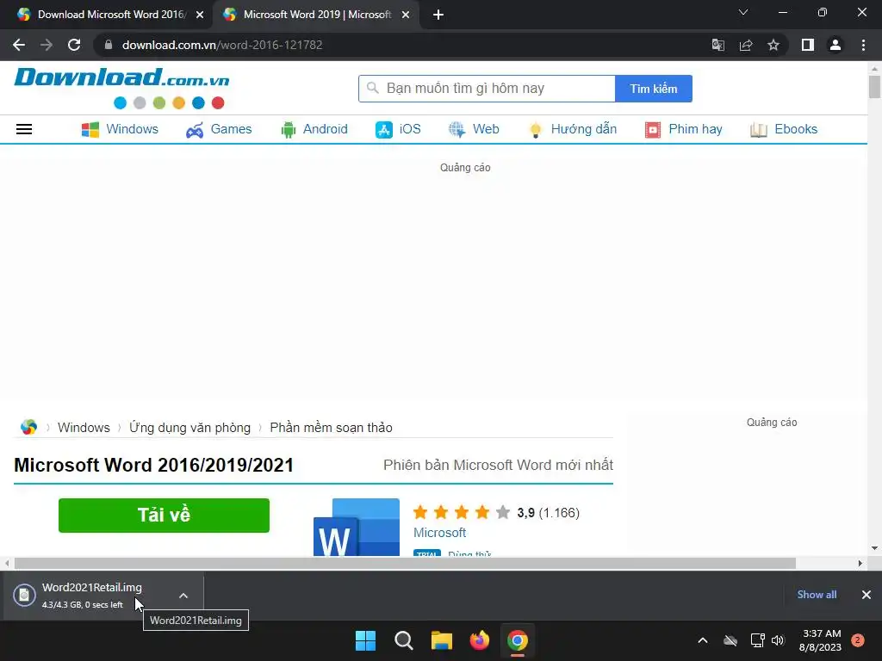
Task: Share this page using the share icon
Action: pos(746,45)
